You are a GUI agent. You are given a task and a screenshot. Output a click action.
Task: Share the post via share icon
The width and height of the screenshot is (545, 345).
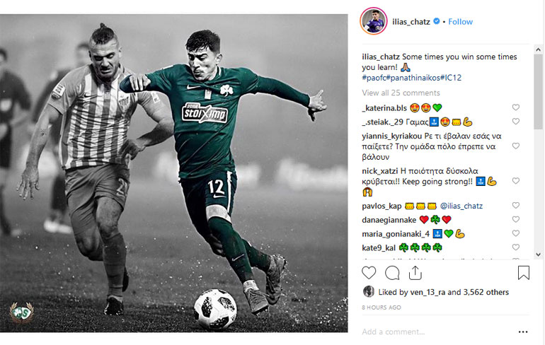pos(415,273)
